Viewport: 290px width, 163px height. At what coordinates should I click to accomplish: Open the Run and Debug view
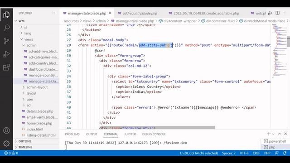6,54
